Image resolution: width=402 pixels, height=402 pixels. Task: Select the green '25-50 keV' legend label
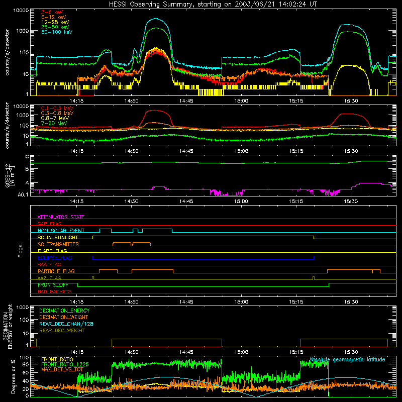55,27
